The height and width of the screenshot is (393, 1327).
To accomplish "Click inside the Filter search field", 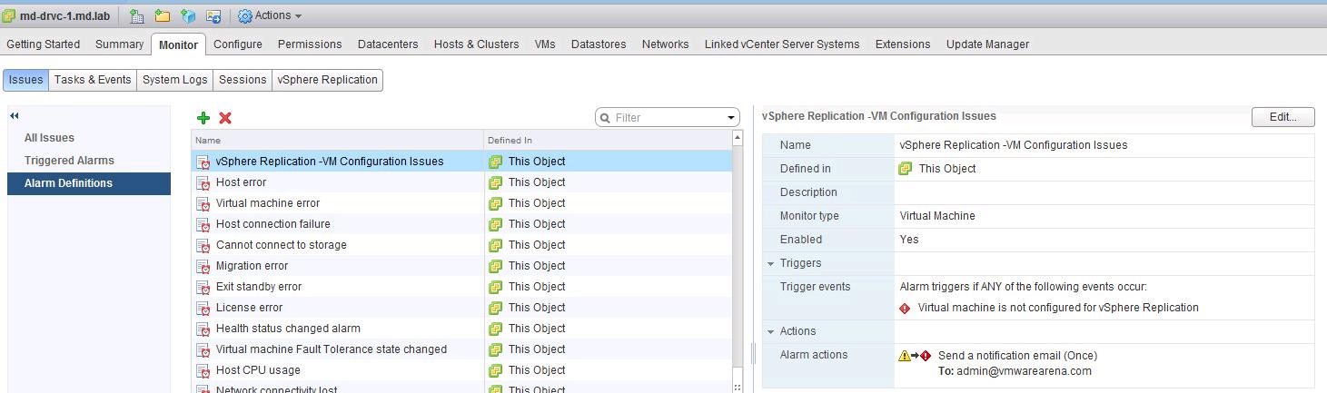I will tap(668, 118).
